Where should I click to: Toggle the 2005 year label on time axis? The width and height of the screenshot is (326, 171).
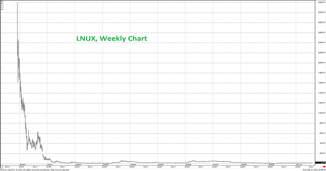click(161, 164)
